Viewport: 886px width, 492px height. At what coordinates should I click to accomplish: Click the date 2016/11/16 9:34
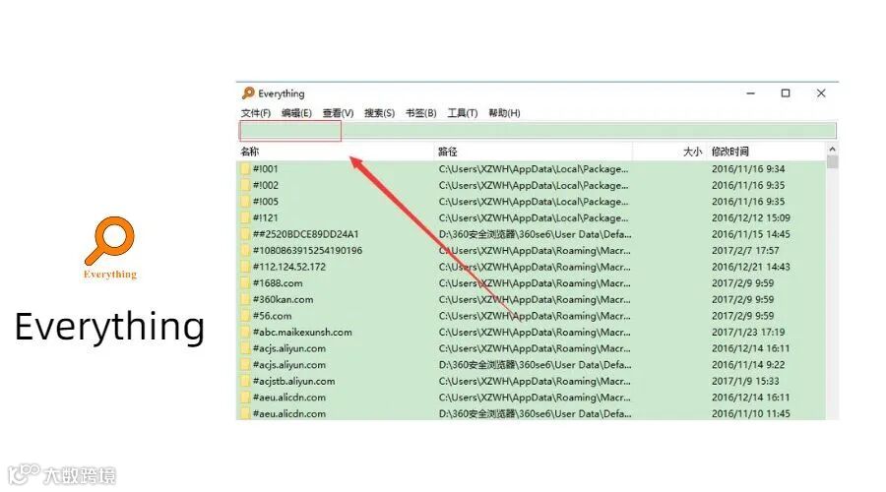(748, 169)
